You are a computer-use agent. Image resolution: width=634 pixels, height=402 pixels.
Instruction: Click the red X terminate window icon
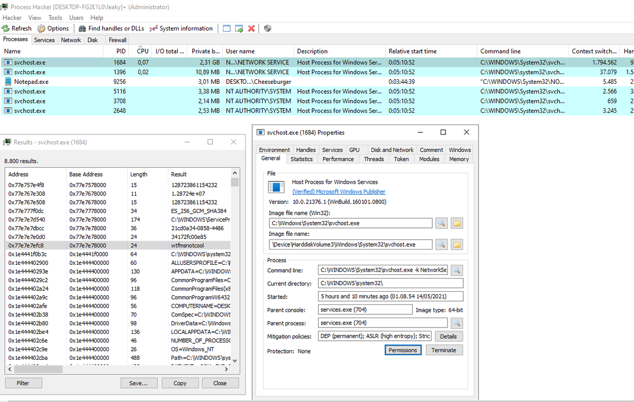251,28
